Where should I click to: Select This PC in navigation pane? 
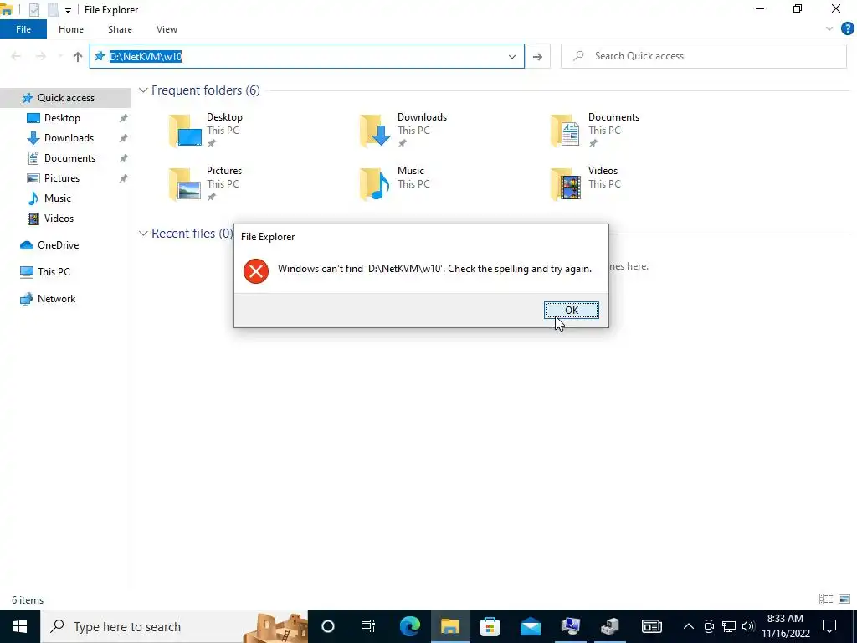coord(54,272)
